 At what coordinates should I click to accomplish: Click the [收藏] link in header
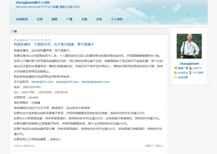(x=56, y=7)
